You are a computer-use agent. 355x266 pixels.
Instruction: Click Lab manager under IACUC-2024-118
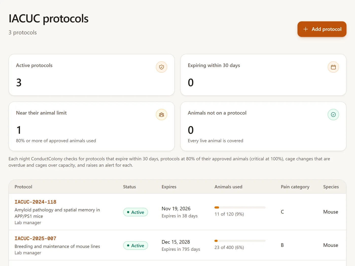pos(28,223)
